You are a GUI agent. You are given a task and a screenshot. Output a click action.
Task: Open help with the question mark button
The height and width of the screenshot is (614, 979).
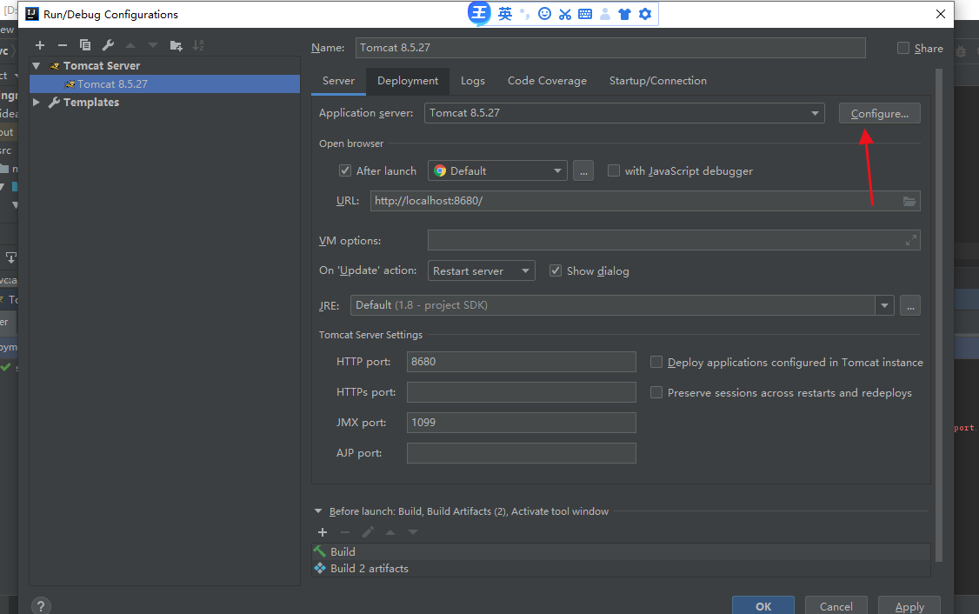[x=41, y=606]
